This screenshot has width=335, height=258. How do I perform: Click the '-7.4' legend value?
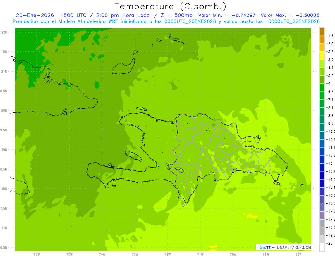tap(329, 100)
